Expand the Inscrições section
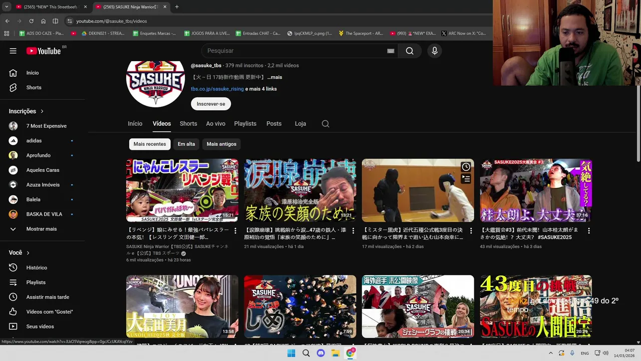The height and width of the screenshot is (361, 641). point(27,111)
